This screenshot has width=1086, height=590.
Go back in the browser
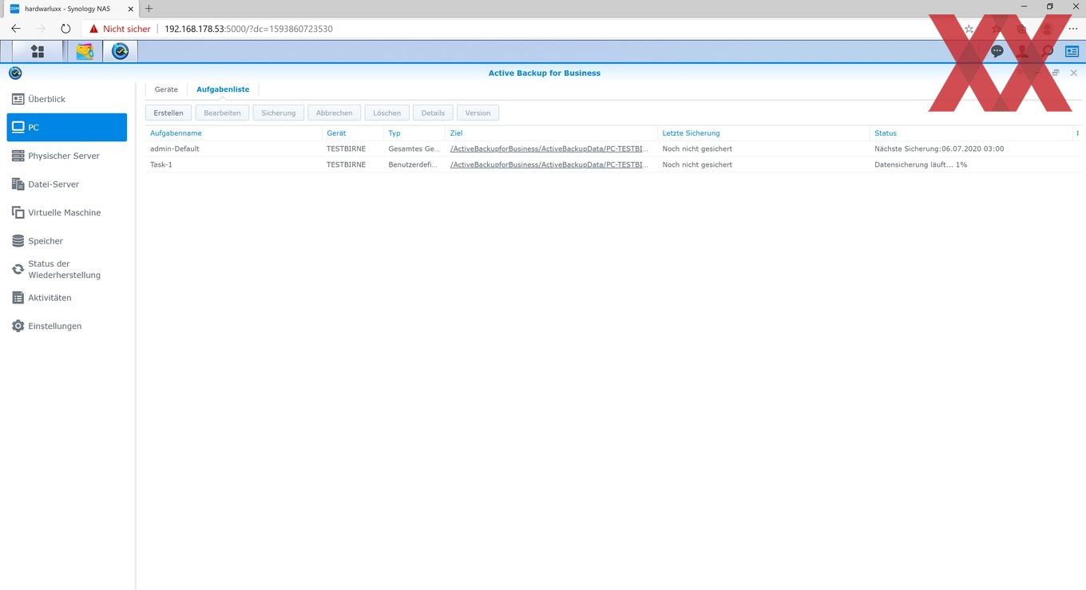click(16, 29)
